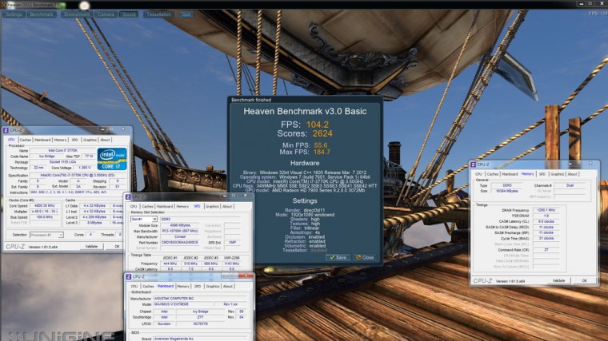This screenshot has width=608, height=341.
Task: Click the CPU-Z logo icon in CPU window titlebar
Action: point(6,130)
